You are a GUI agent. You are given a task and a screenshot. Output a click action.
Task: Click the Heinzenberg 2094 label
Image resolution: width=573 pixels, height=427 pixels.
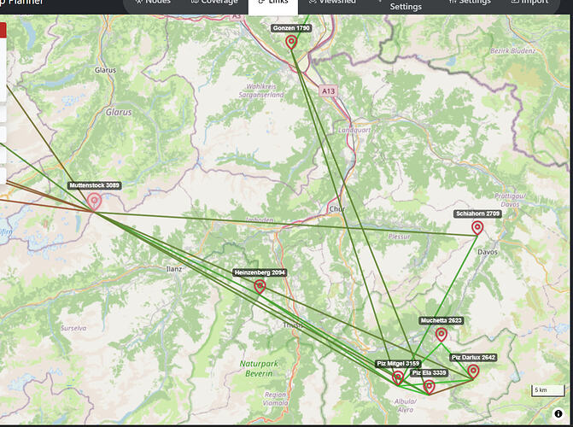pyautogui.click(x=260, y=272)
